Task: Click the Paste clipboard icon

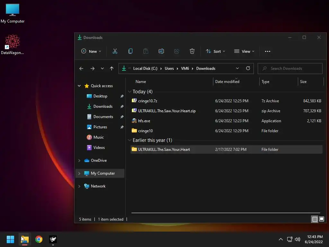Action: [146, 51]
